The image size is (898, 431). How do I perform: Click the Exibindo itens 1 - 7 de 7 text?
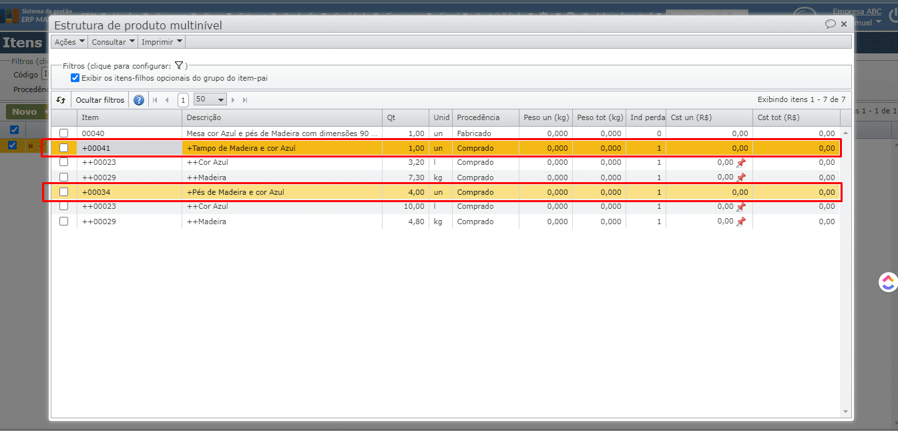click(801, 99)
